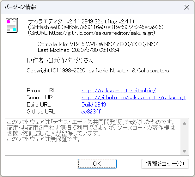Screen dimensions: 195x177
Task: Click inside the license description text box
Action: [x=93, y=137]
